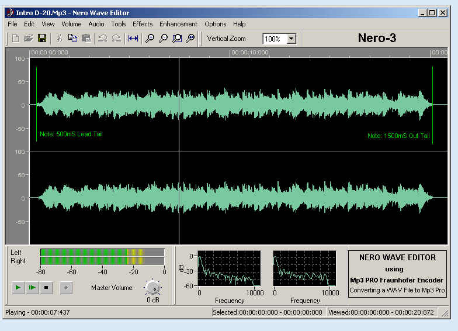Image resolution: width=458 pixels, height=331 pixels.
Task: Click the 'Note: 1500mS Out Tail' label
Action: pos(398,136)
